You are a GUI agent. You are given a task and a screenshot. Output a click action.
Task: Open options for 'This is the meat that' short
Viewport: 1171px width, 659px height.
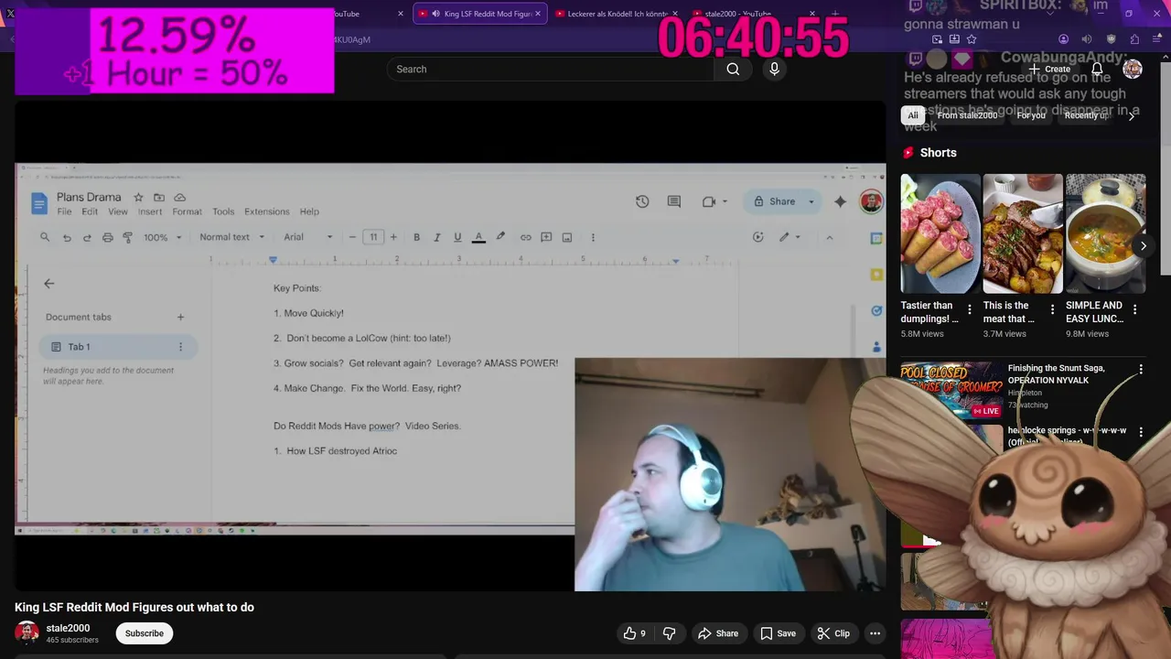coord(1052,309)
